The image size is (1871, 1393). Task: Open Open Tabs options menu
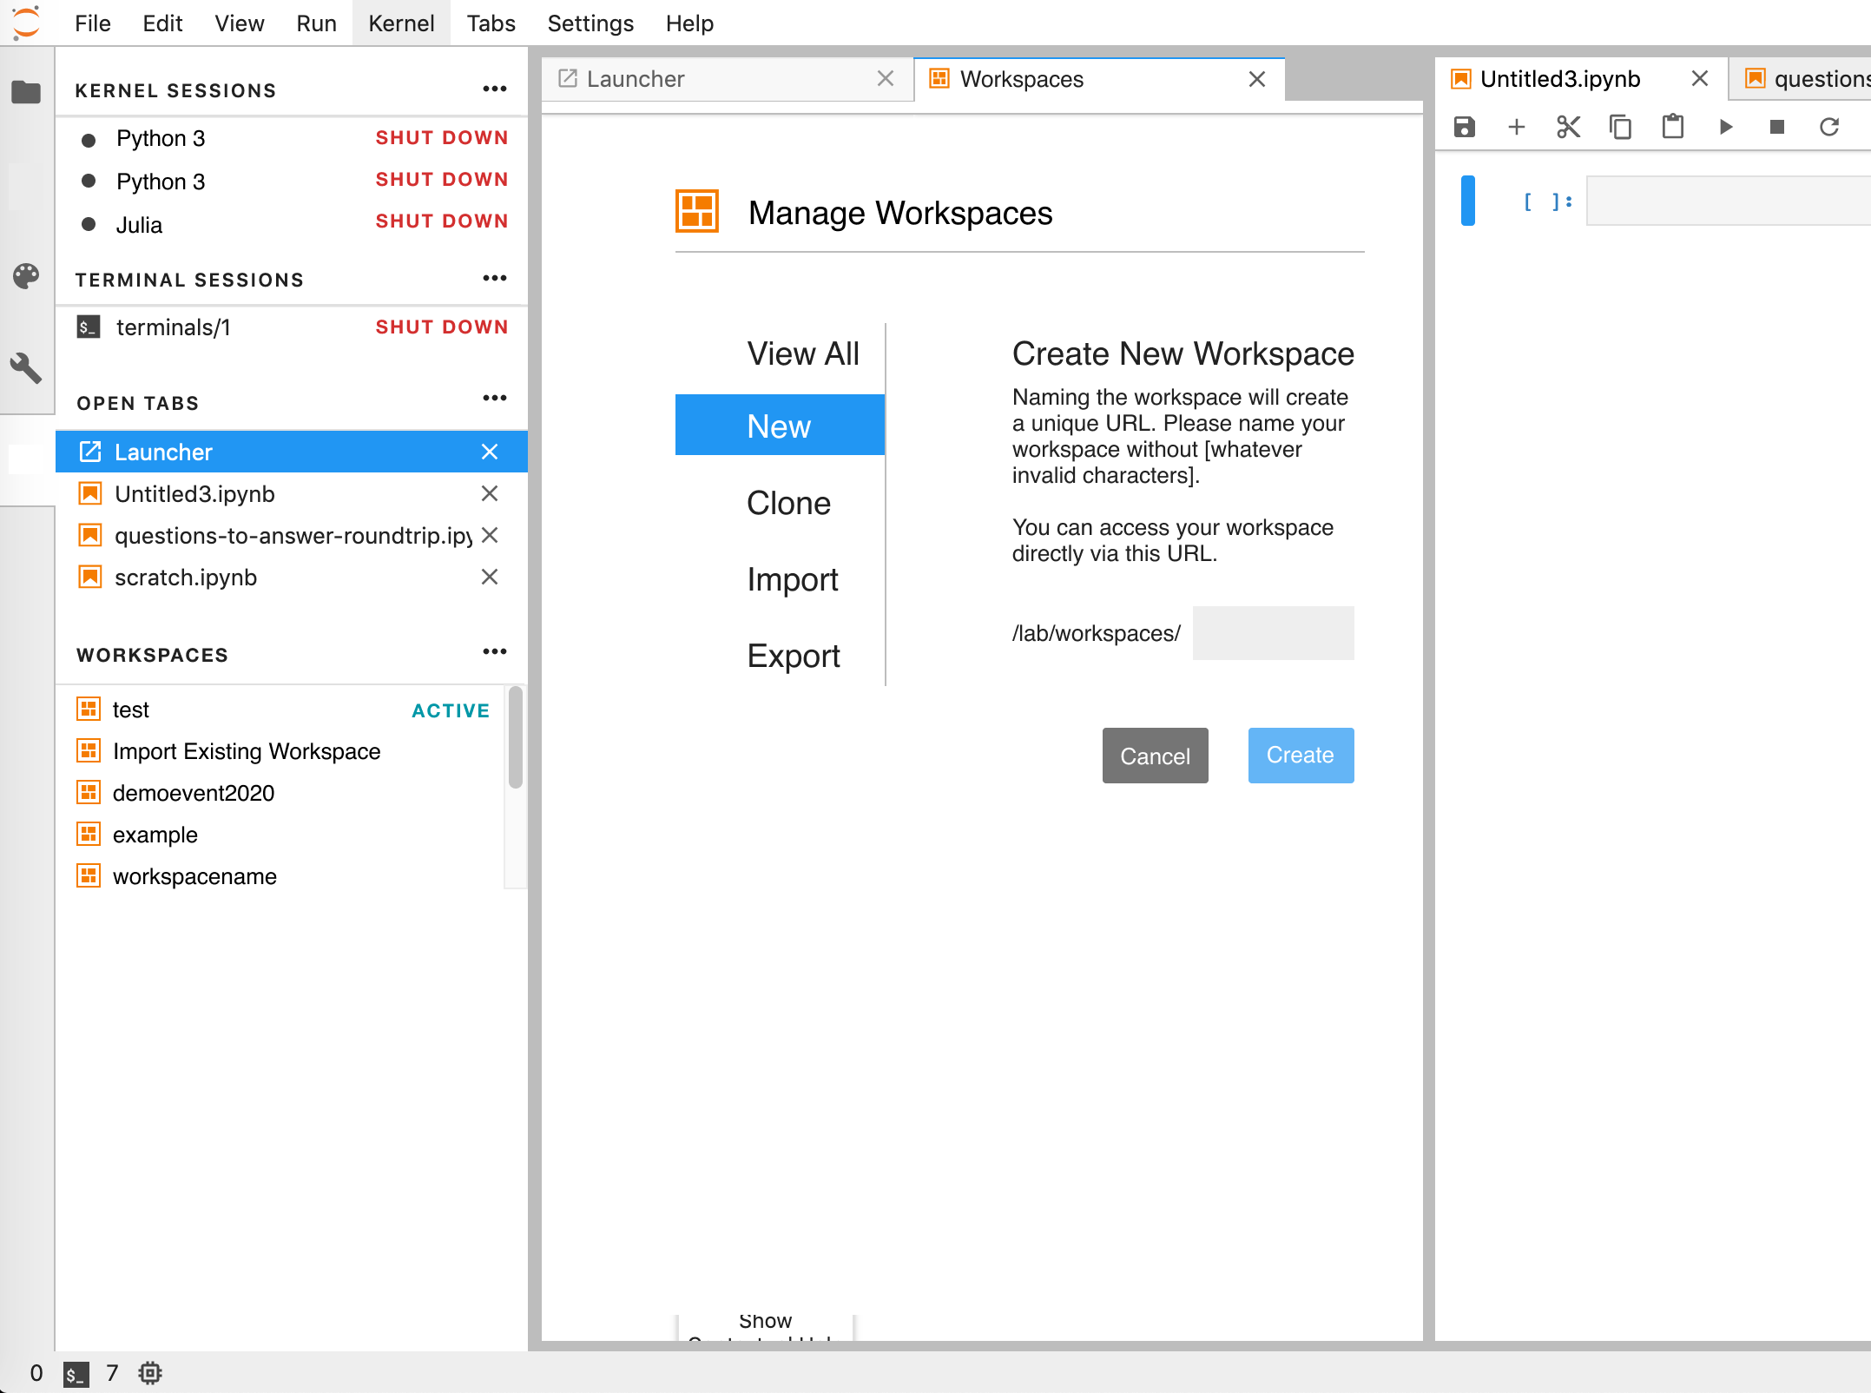[x=494, y=398]
